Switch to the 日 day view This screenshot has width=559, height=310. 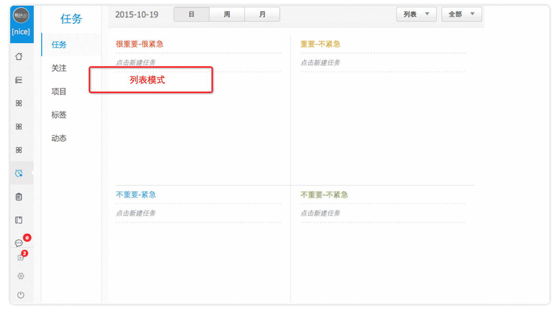click(x=191, y=14)
